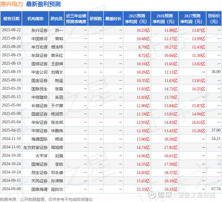This screenshot has height=202, width=222.
Task: Click researcher 曾朵红
Action: click(x=57, y=55)
